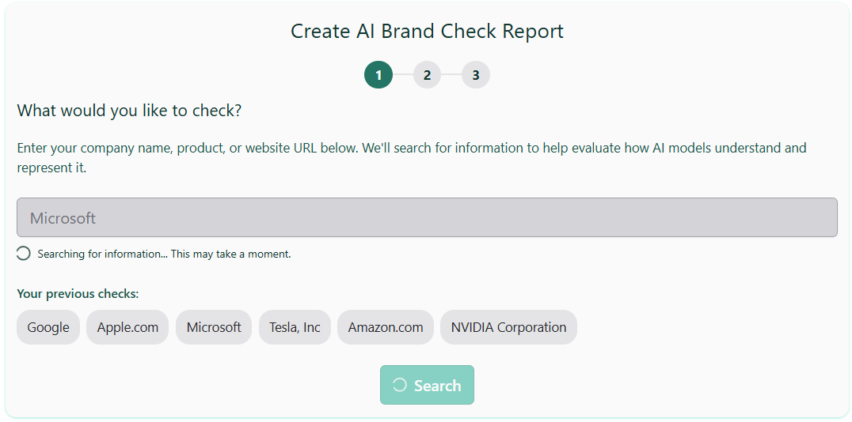Viewport: 852px width, 422px height.
Task: Jump to step 3 circle
Action: tap(476, 75)
